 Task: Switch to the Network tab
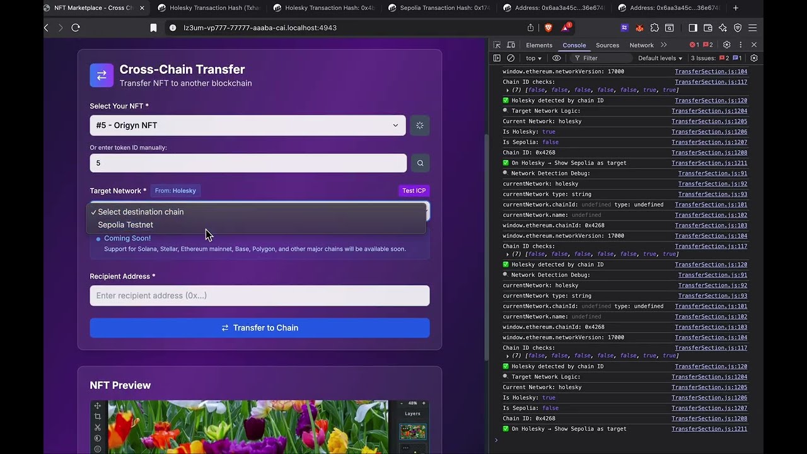641,45
